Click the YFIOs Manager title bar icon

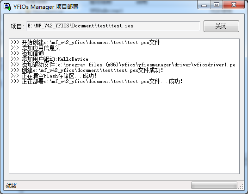tap(7, 7)
